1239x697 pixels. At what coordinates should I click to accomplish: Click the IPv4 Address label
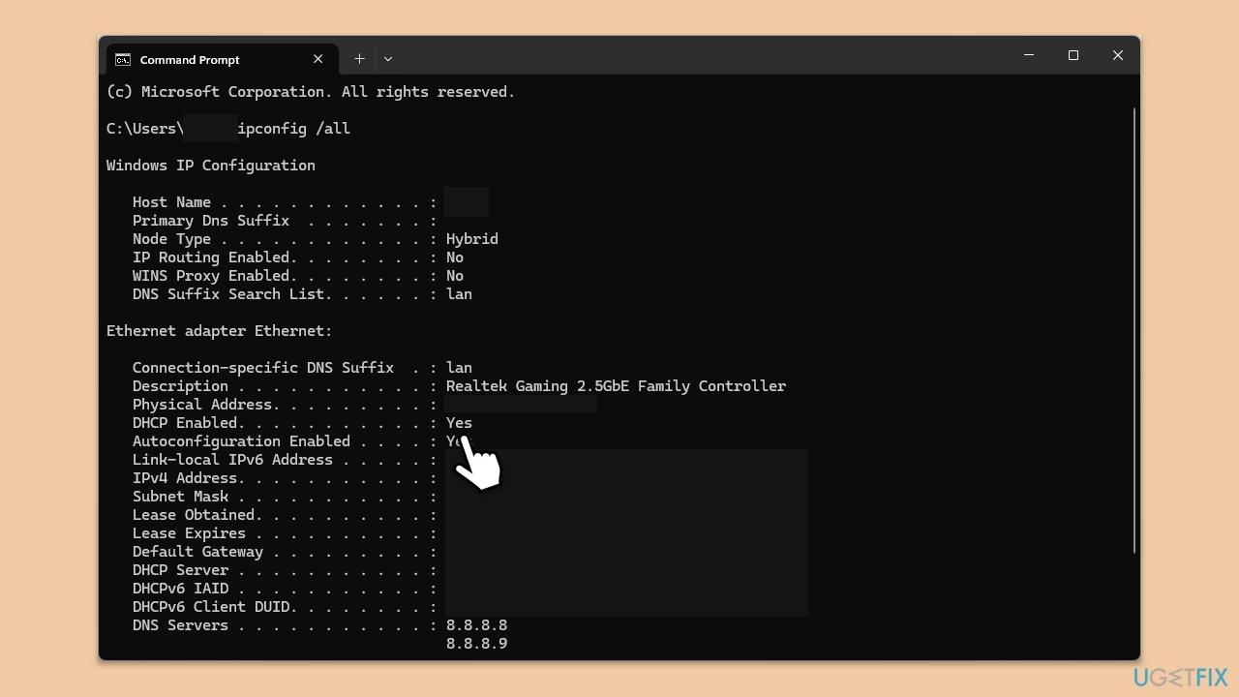(185, 478)
